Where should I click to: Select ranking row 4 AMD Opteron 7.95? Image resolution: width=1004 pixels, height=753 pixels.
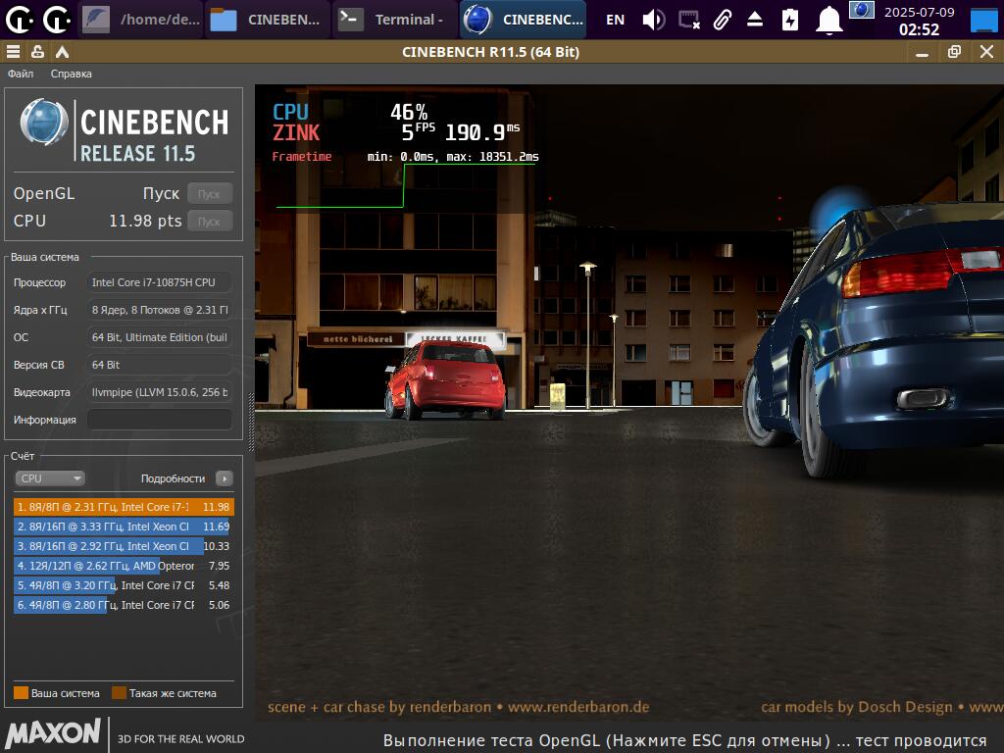pyautogui.click(x=124, y=566)
